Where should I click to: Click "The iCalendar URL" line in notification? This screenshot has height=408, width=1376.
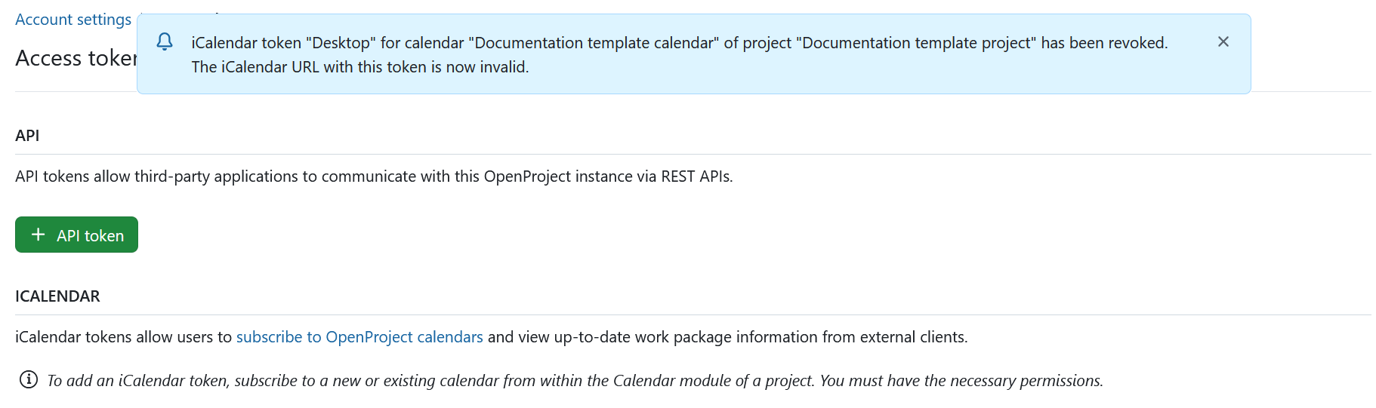click(359, 67)
